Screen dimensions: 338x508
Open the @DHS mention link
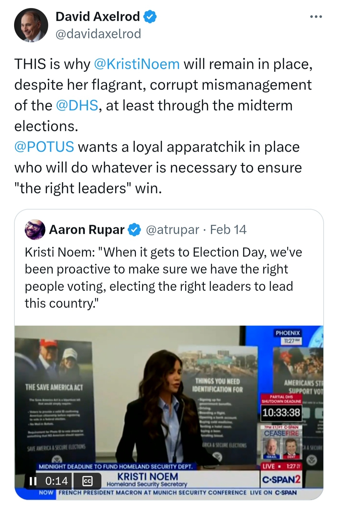(77, 106)
